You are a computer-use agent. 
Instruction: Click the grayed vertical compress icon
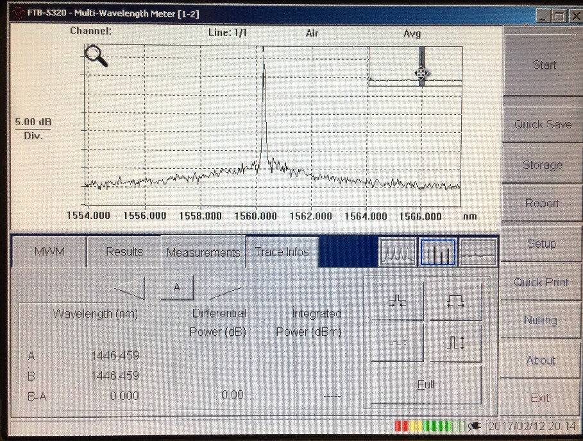398,342
